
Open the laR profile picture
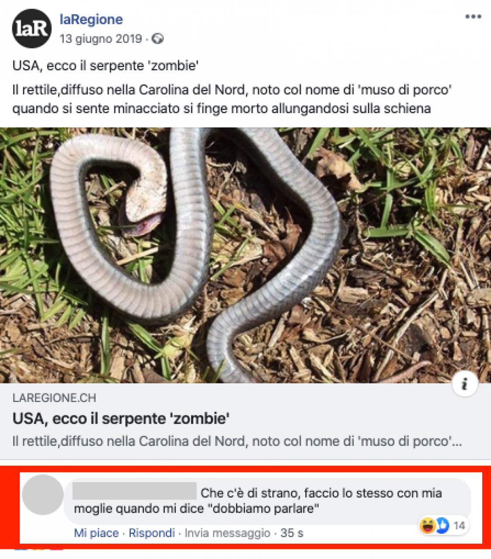click(31, 28)
